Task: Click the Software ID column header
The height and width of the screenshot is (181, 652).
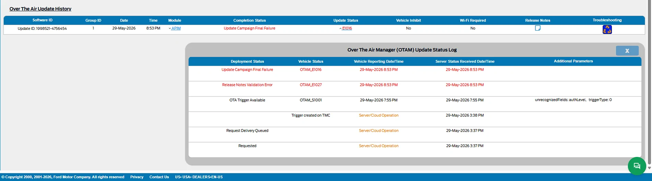Action: 43,20
